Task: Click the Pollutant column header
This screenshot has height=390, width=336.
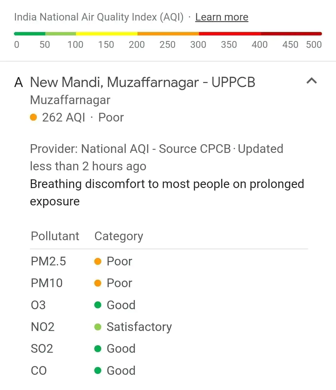Action: tap(55, 236)
